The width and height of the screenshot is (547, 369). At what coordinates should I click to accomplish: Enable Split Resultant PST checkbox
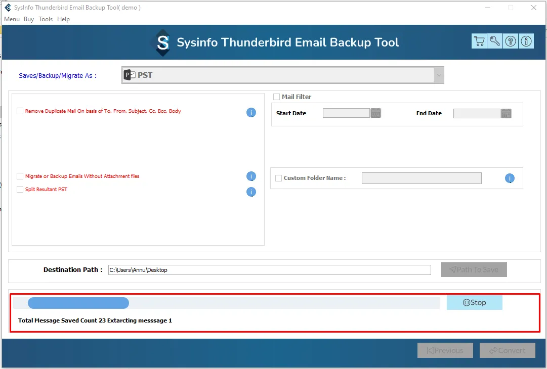20,189
